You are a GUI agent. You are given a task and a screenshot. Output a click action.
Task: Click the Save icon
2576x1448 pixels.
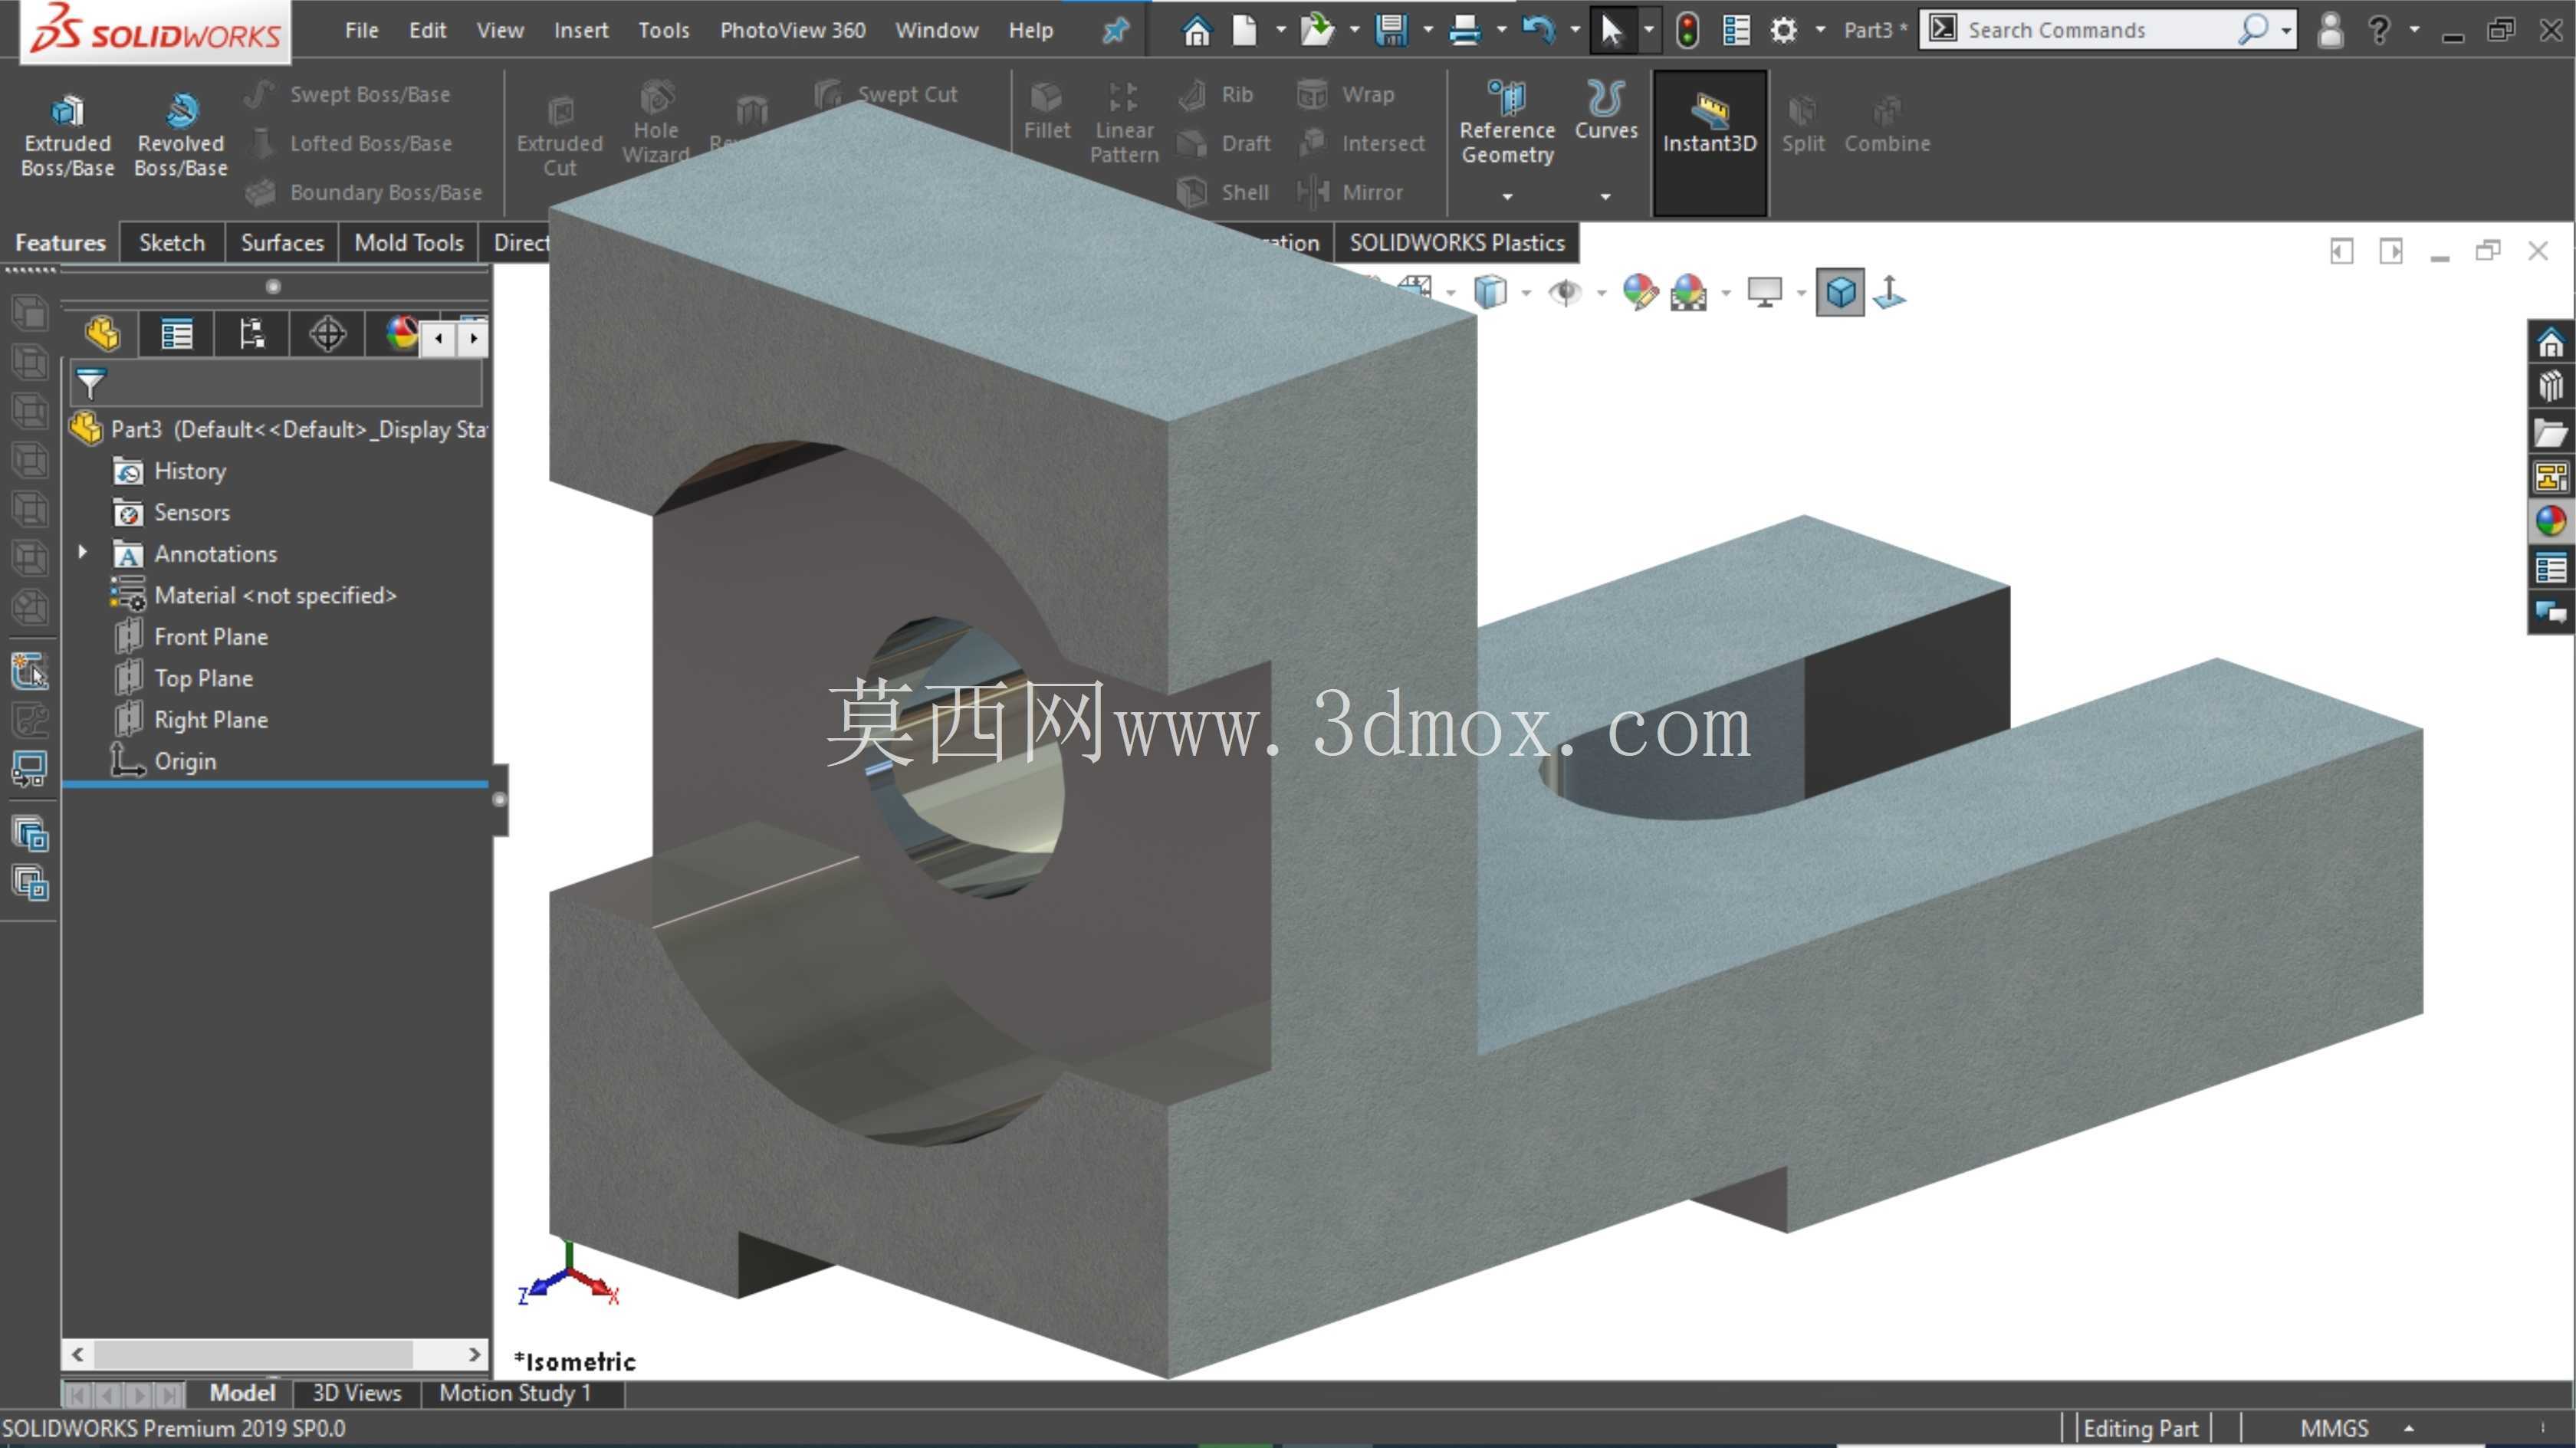[x=1391, y=31]
